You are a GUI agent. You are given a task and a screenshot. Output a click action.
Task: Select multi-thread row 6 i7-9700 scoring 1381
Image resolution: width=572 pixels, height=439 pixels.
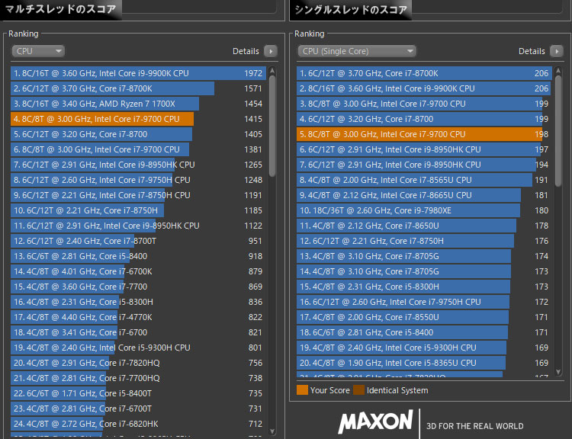point(138,149)
